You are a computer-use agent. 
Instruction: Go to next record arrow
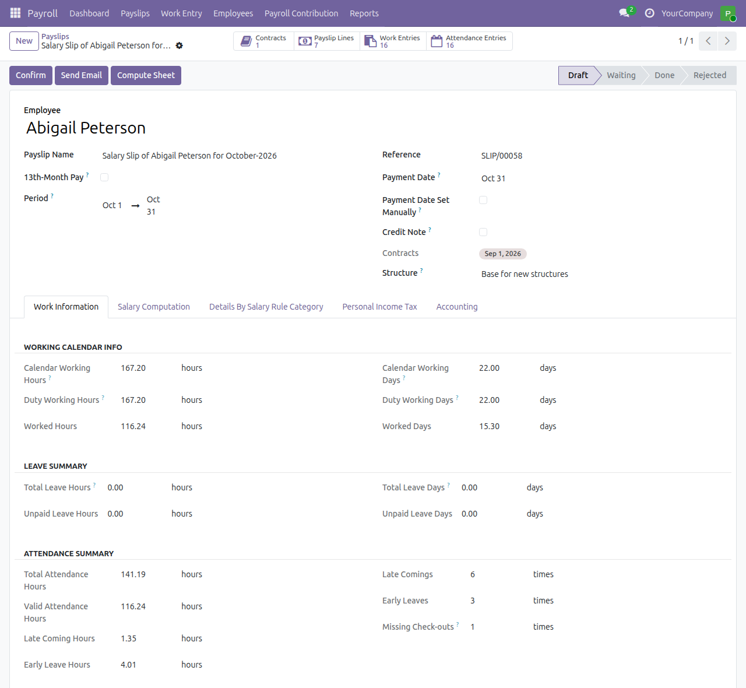pos(727,41)
